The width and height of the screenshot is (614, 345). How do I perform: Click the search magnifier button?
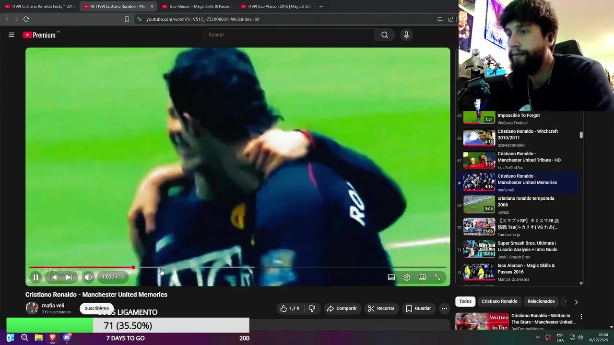[x=385, y=35]
